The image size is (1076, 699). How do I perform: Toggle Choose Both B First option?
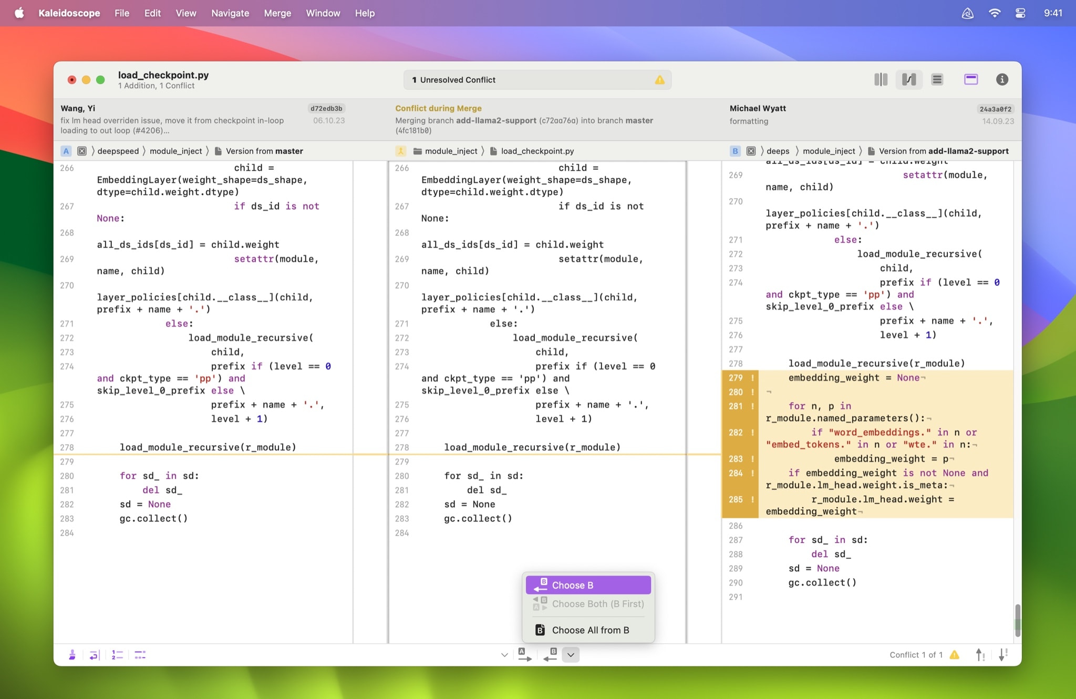click(588, 604)
